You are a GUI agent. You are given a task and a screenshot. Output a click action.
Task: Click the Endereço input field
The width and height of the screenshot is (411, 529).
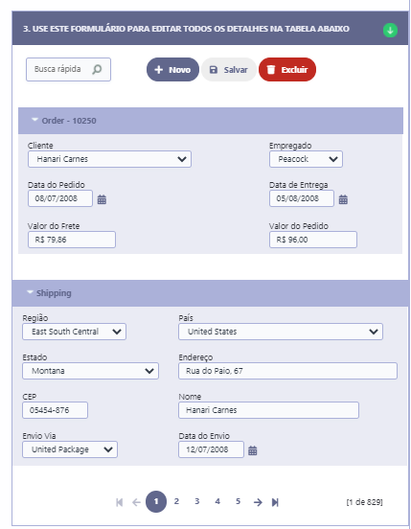click(287, 371)
